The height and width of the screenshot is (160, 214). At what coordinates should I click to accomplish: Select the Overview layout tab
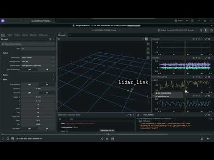point(62,35)
